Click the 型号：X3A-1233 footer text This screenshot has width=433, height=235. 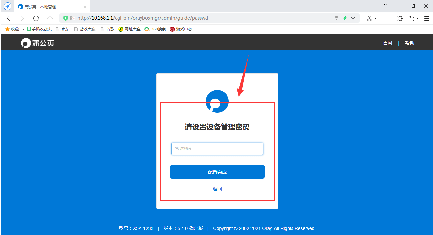136,228
